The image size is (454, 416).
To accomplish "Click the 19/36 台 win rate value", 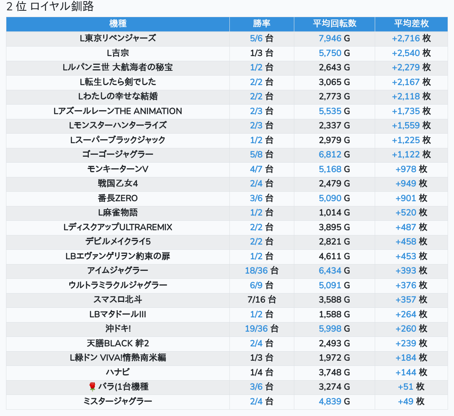I will pyautogui.click(x=262, y=329).
